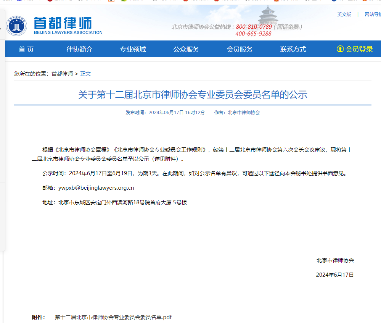Click the 首都律师 site title text
The image size is (381, 323).
click(x=63, y=23)
